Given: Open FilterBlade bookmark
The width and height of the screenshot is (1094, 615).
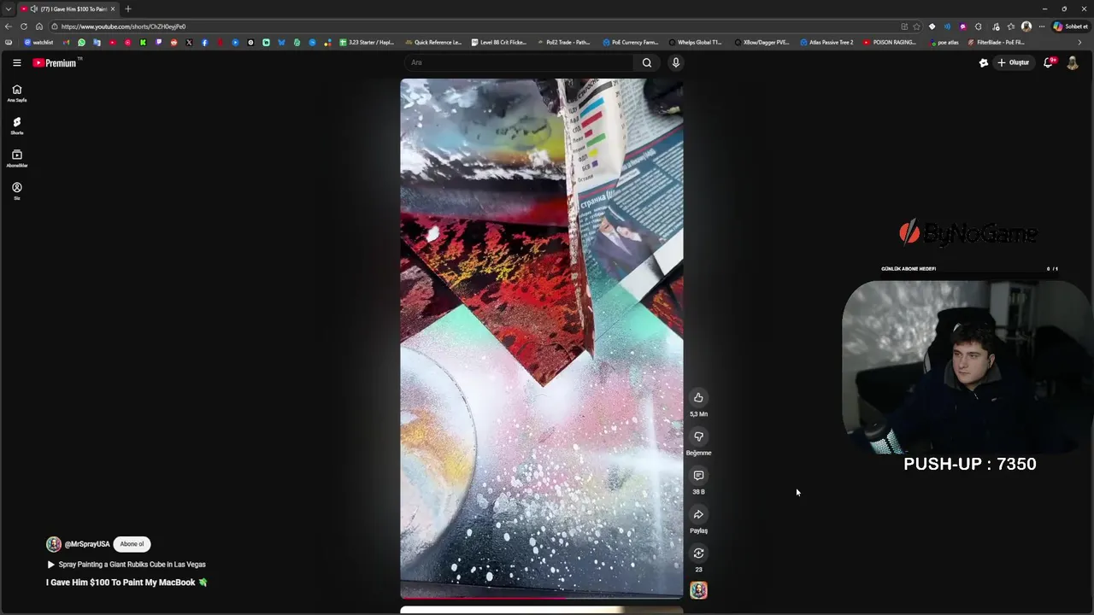Looking at the screenshot, I should point(996,42).
